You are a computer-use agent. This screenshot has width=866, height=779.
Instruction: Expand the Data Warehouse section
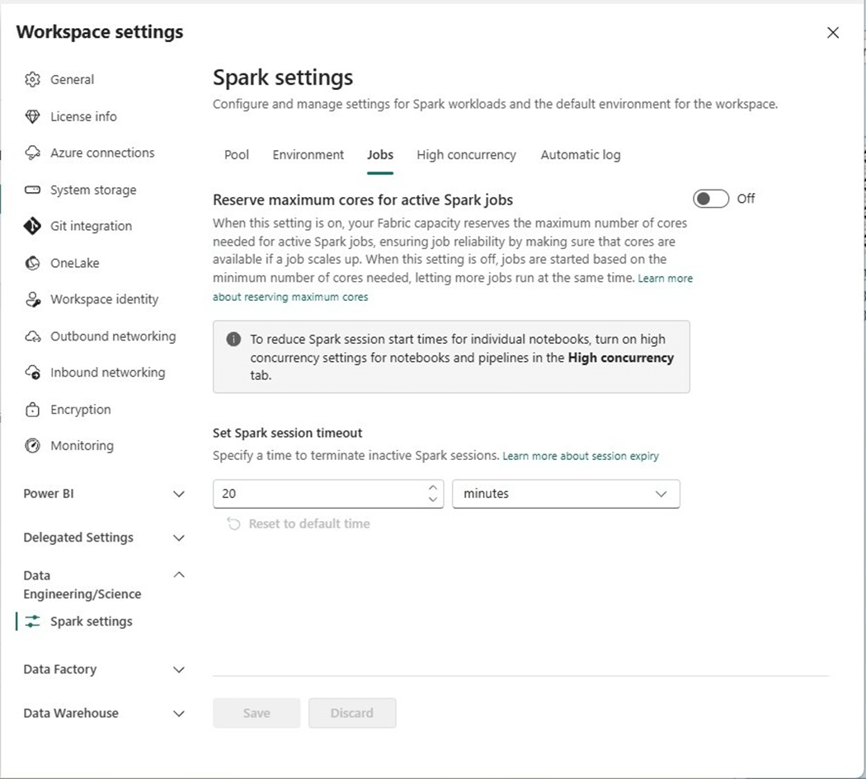178,713
